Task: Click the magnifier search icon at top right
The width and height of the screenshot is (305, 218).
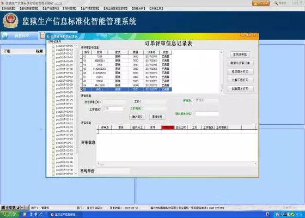Action: click(x=276, y=3)
